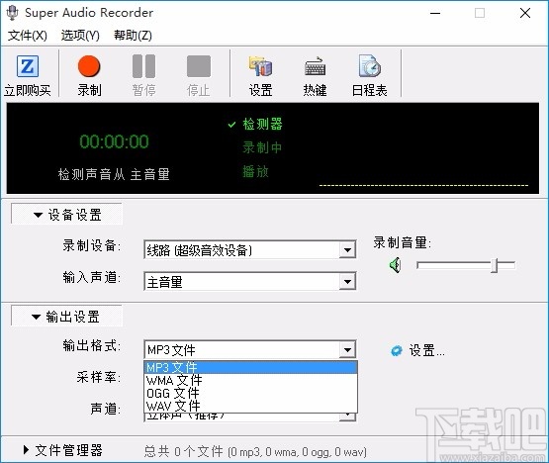Click the audio level meter dashed line
The width and height of the screenshot is (549, 463).
pyautogui.click(x=423, y=185)
